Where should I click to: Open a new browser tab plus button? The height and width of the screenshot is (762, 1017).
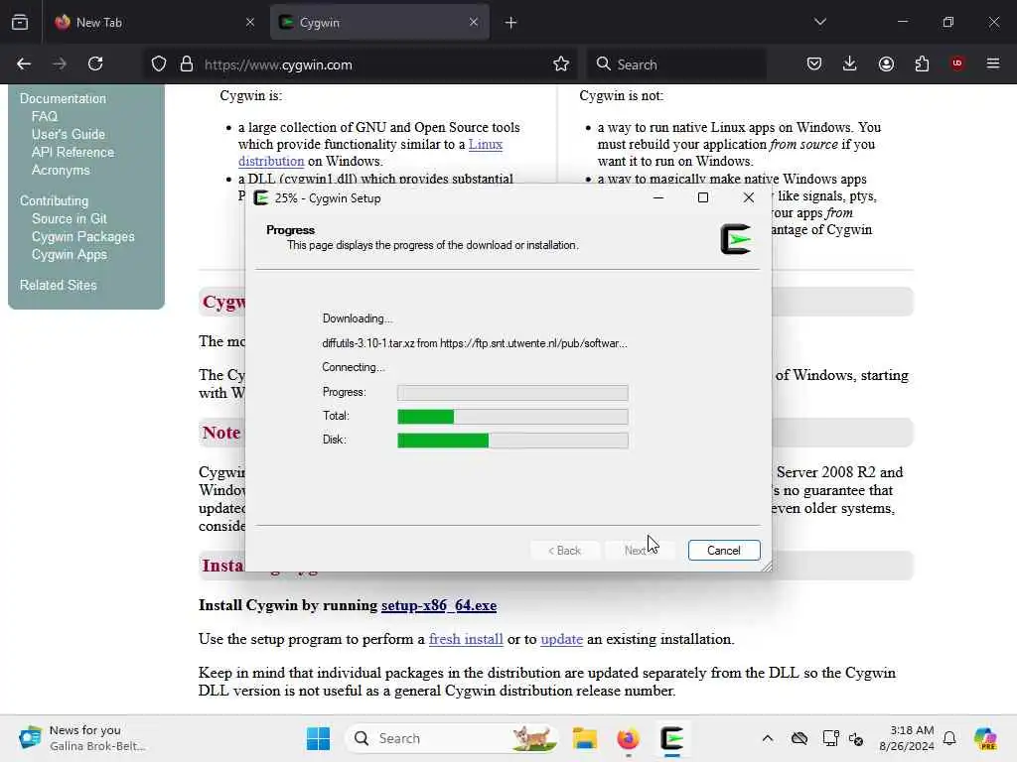pos(511,23)
